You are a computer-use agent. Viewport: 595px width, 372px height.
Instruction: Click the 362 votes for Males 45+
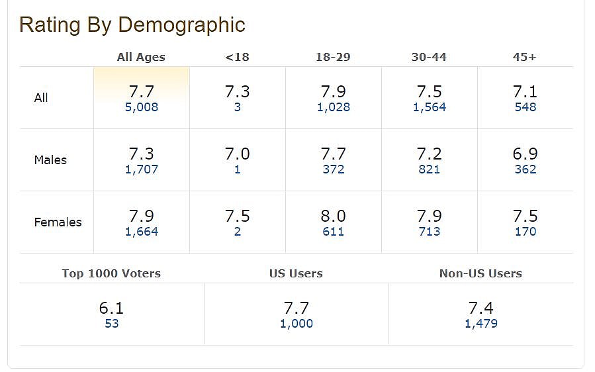coord(526,169)
